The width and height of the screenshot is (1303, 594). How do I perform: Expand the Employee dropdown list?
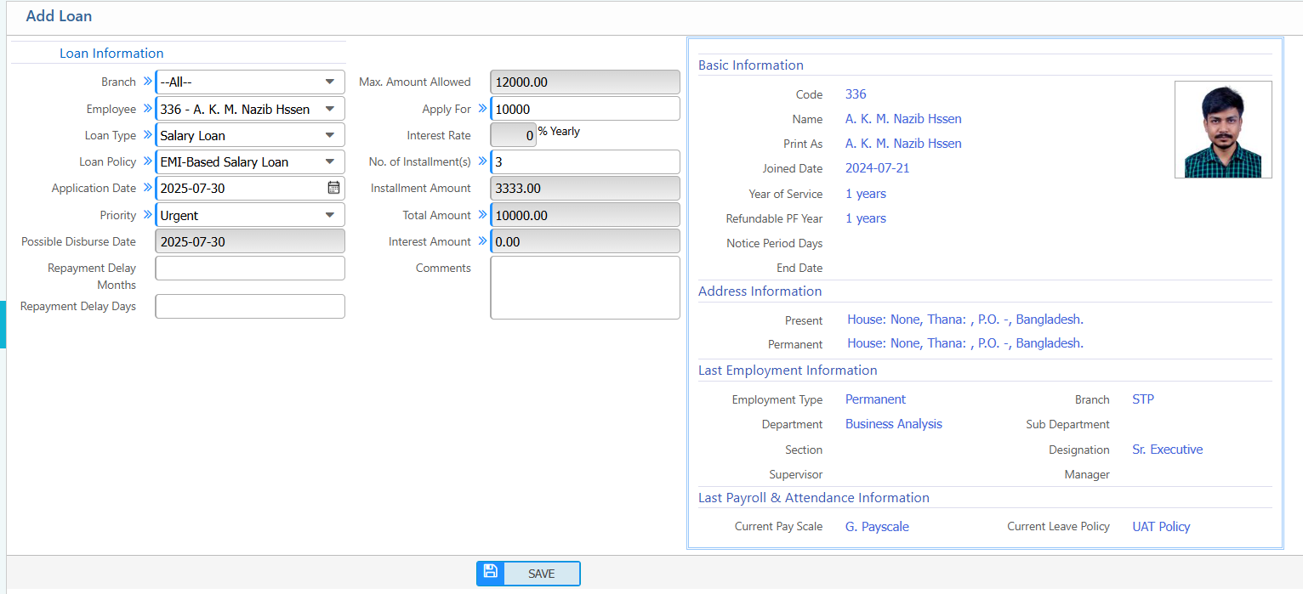click(x=250, y=109)
